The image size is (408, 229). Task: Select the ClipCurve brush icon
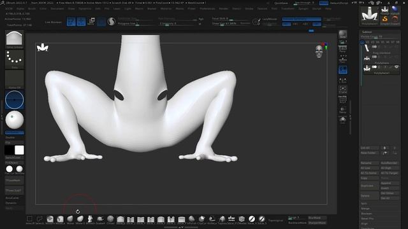pos(201,219)
